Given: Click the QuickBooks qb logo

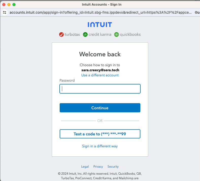Looking at the screenshot, I should point(116,34).
